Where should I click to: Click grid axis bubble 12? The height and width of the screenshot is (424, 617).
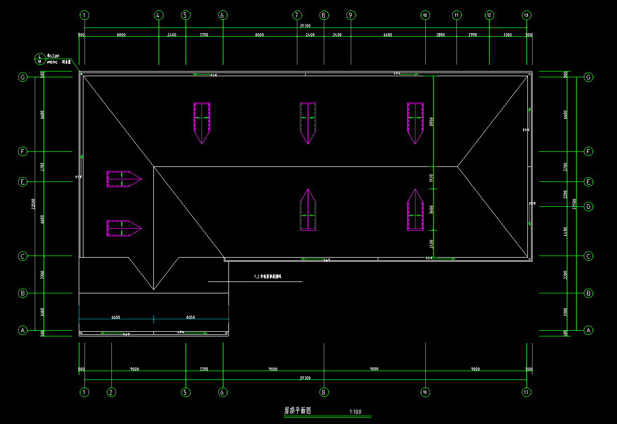coord(489,16)
